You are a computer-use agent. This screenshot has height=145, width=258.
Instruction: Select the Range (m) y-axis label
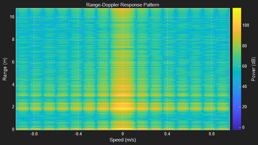point(5,69)
